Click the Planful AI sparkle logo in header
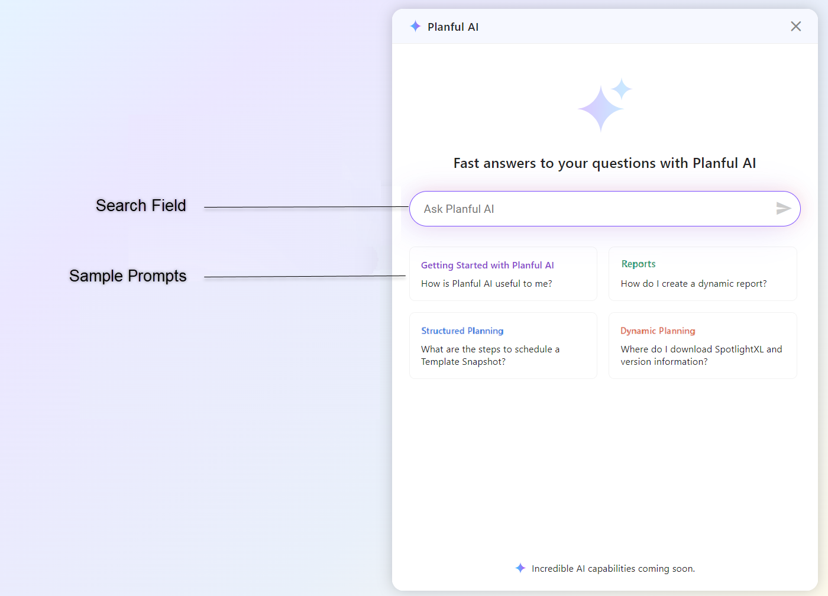Screen dimensions: 828x596 (415, 26)
